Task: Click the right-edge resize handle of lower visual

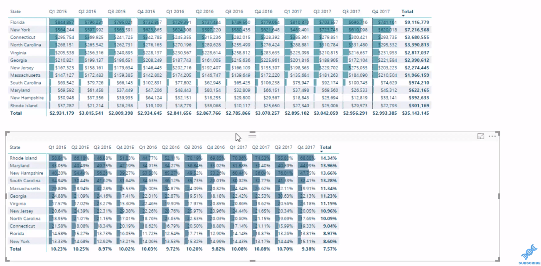Action: click(499, 196)
